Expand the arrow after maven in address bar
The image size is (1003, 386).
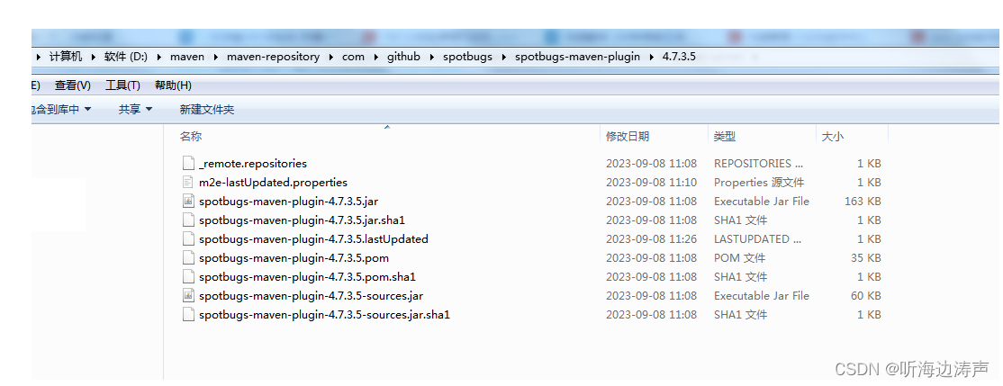pyautogui.click(x=215, y=57)
